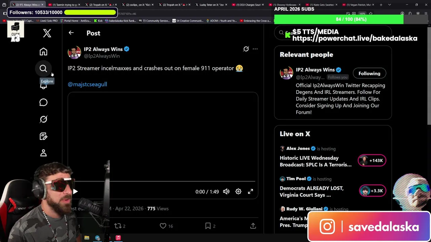Click the Grok icon on the post
This screenshot has width=431, height=242.
point(246,49)
